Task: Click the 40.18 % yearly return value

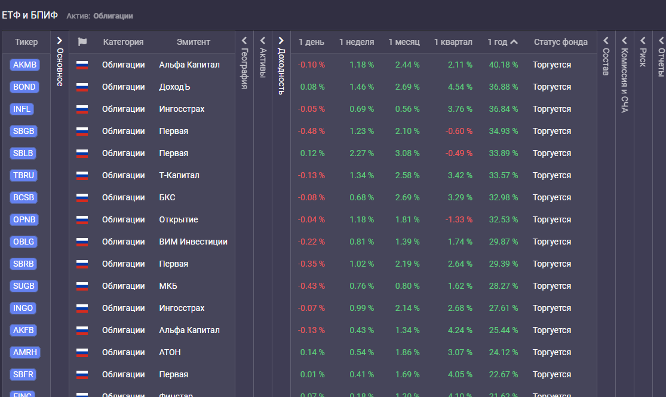Action: 504,65
